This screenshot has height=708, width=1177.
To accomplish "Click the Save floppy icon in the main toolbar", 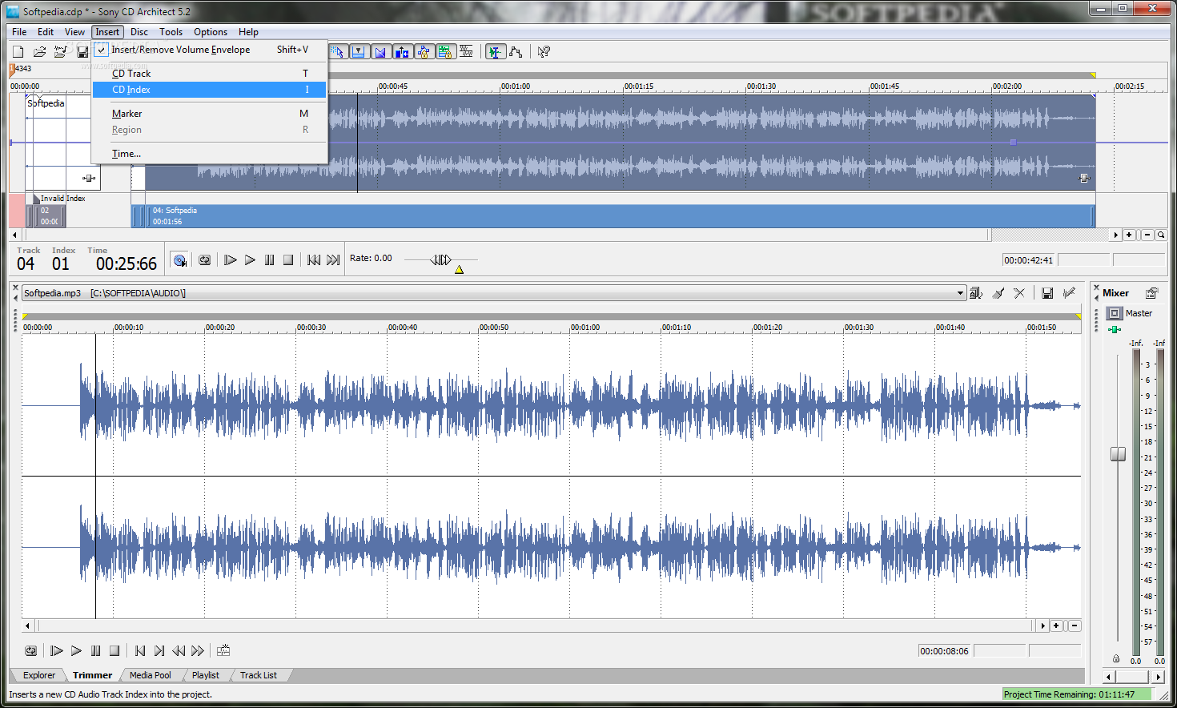I will pyautogui.click(x=82, y=52).
